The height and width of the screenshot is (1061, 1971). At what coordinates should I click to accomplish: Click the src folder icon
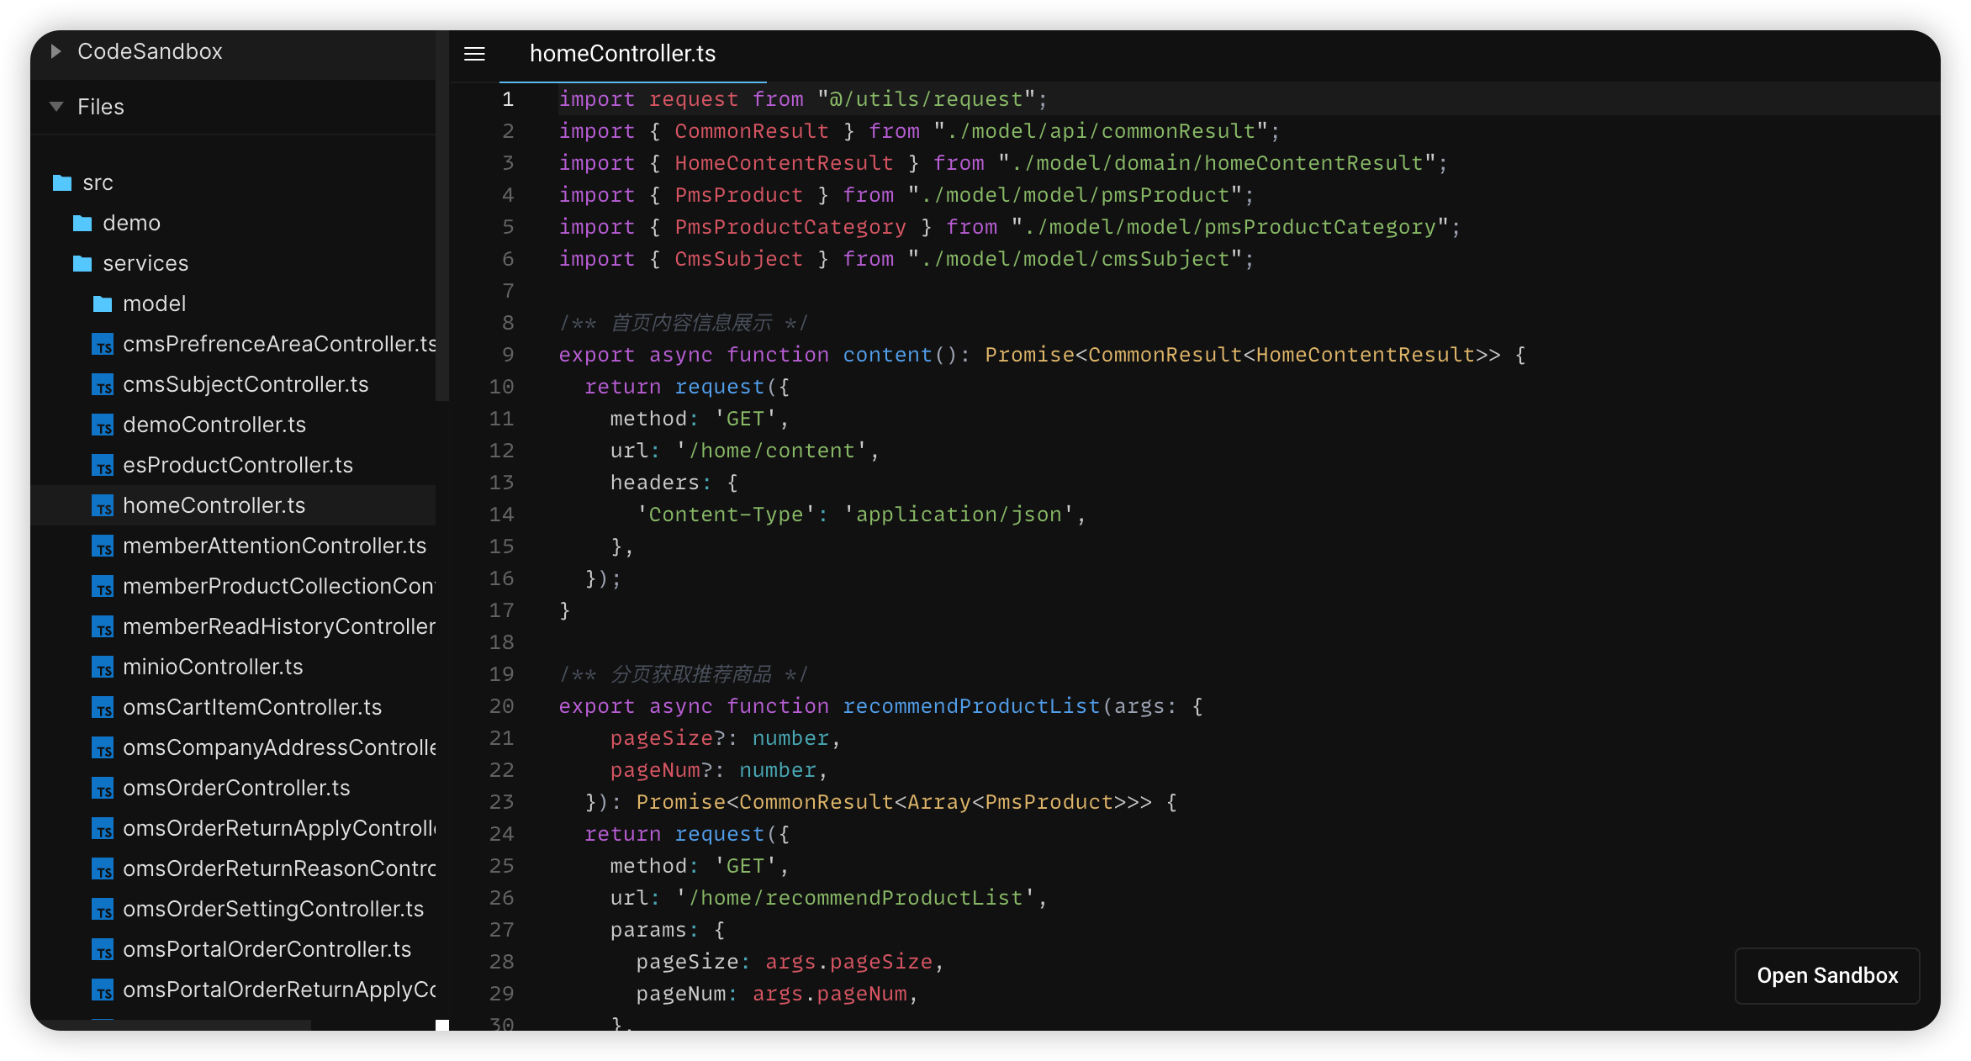[x=61, y=182]
